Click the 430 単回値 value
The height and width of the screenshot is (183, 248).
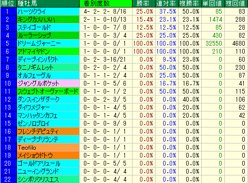pos(217,35)
